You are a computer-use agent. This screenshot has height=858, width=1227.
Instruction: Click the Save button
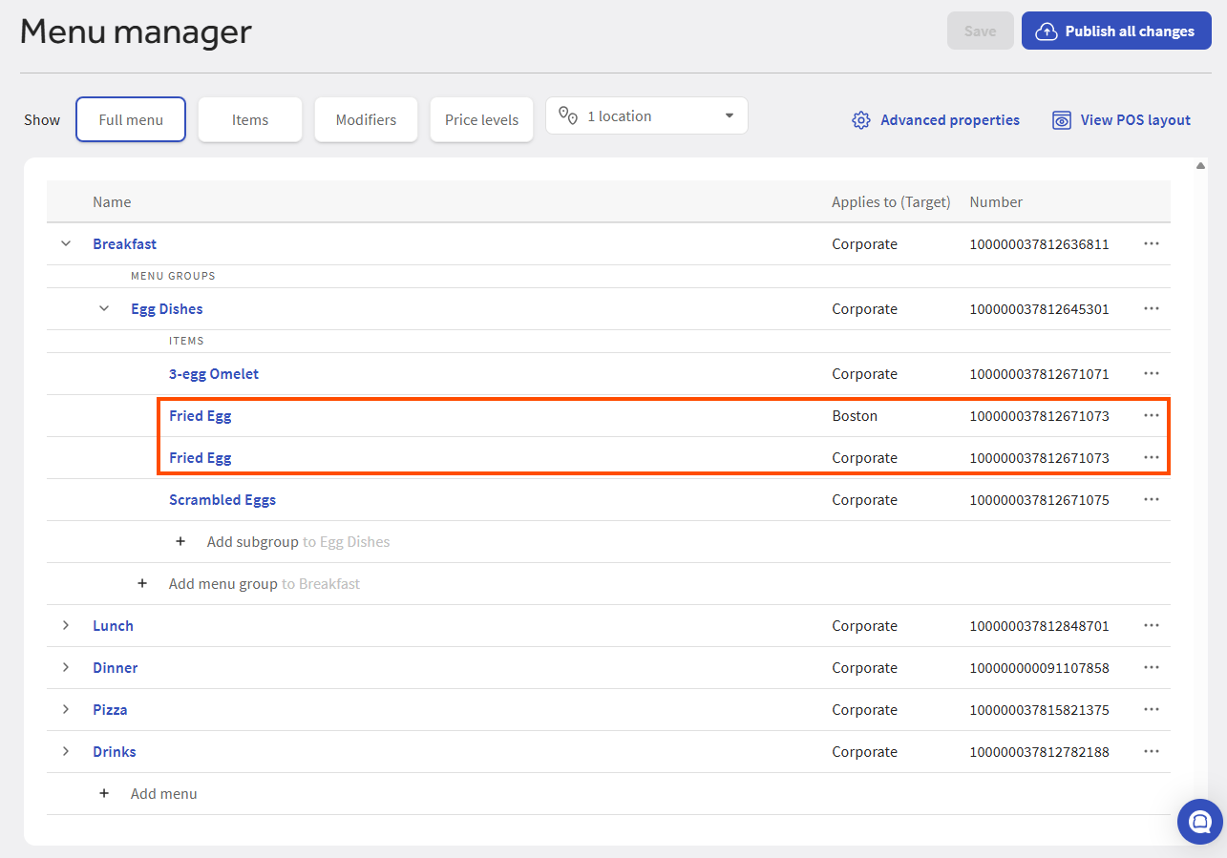[x=980, y=31]
